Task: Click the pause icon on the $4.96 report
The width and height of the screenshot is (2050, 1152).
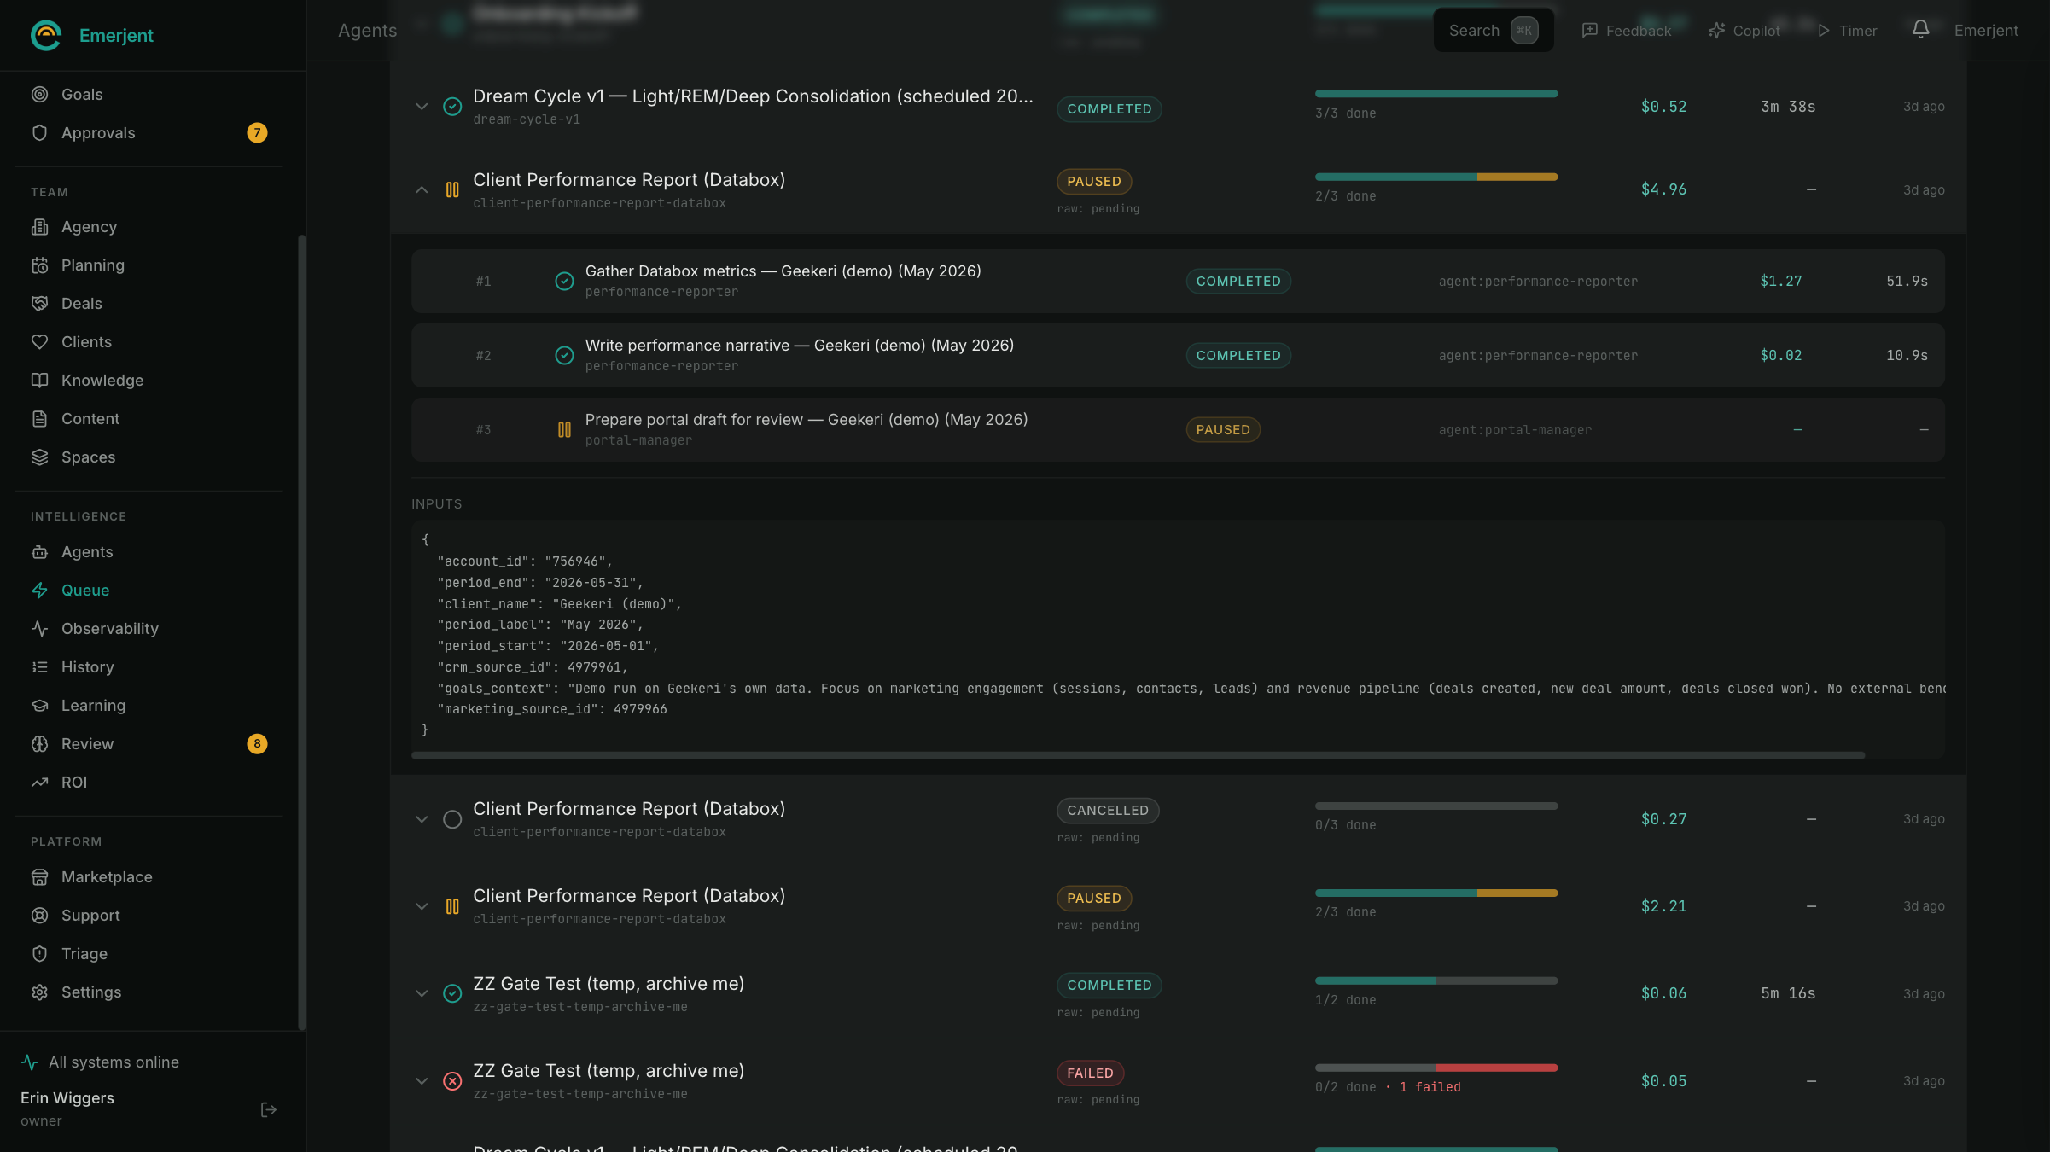Action: click(x=452, y=189)
